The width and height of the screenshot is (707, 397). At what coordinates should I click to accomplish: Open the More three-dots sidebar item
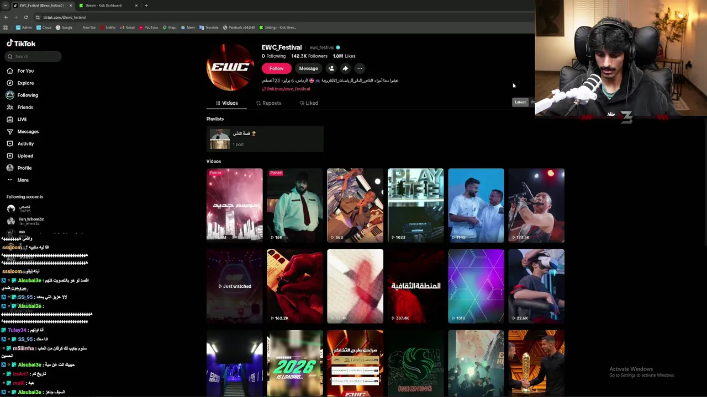click(x=18, y=180)
